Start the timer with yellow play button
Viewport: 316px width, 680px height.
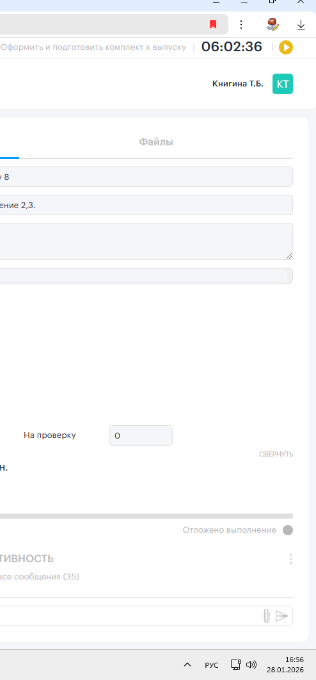(286, 47)
